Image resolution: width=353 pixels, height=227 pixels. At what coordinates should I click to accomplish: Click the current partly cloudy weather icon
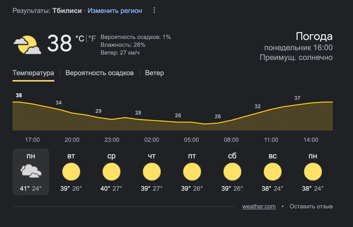pos(27,45)
